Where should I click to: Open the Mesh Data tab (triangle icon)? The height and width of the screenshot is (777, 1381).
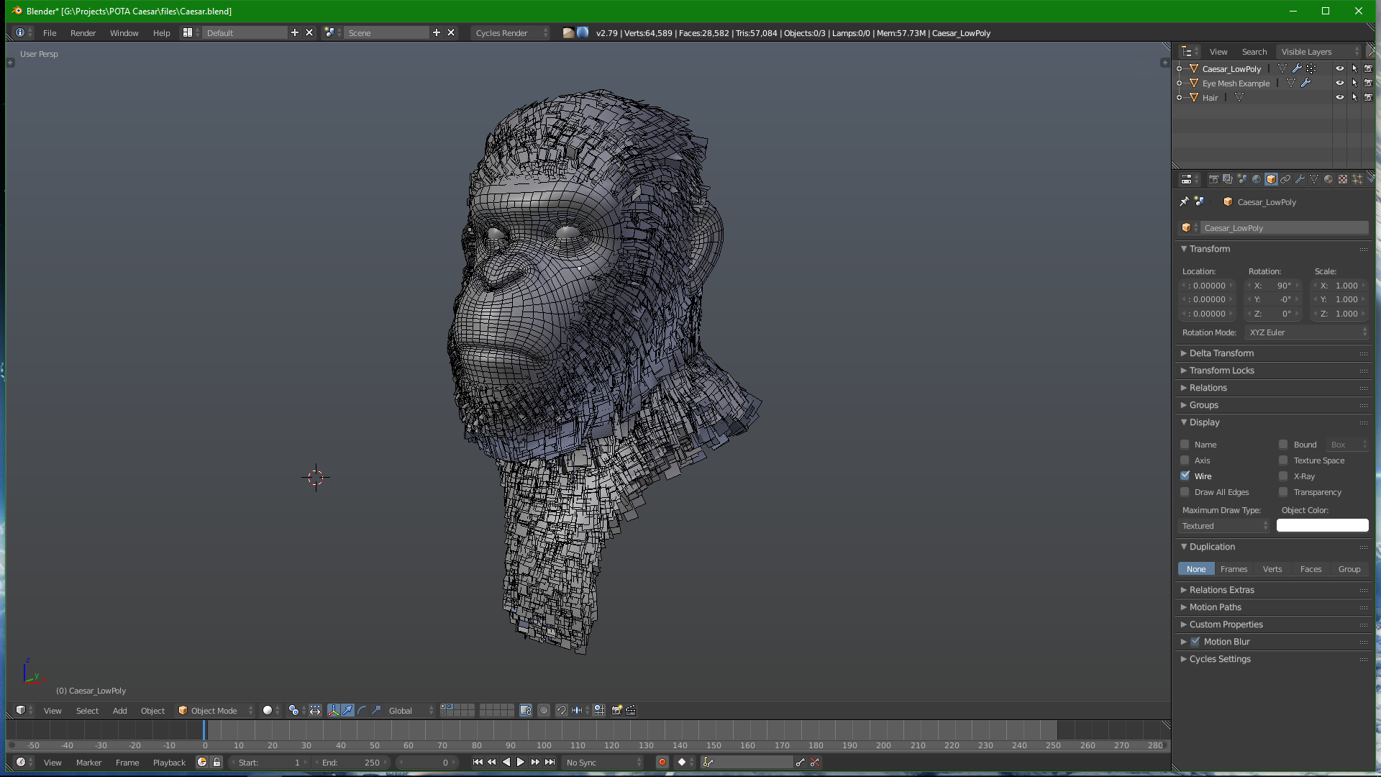1314,179
